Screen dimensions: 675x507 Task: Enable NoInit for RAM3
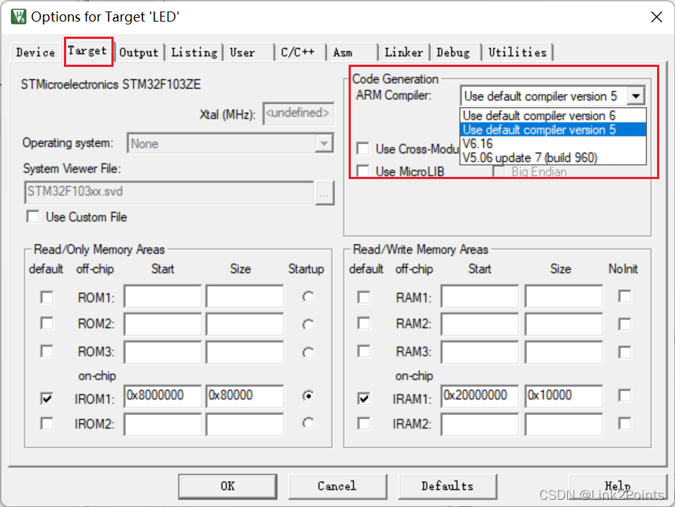point(625,352)
